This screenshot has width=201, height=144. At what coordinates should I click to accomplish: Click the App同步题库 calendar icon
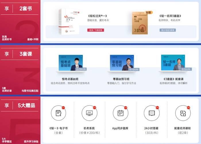[x=120, y=113]
